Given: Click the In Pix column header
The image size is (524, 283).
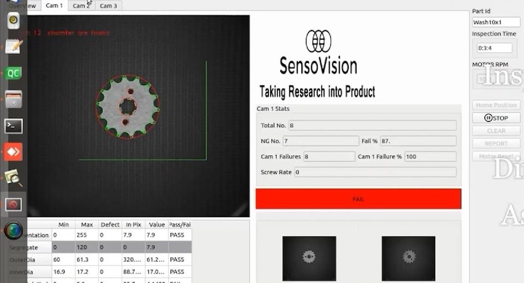Looking at the screenshot, I should click(133, 225).
